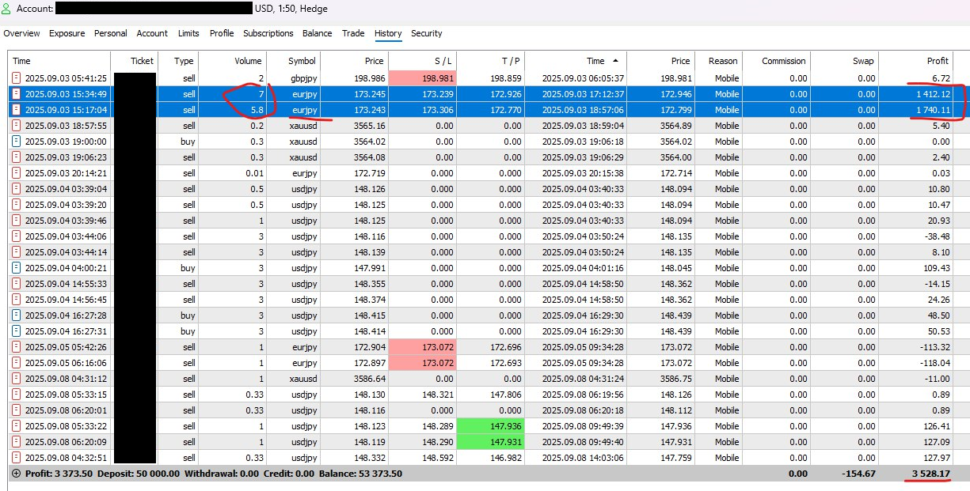Click the buy icon on the 04:00:21 usdjpy row

[16, 268]
